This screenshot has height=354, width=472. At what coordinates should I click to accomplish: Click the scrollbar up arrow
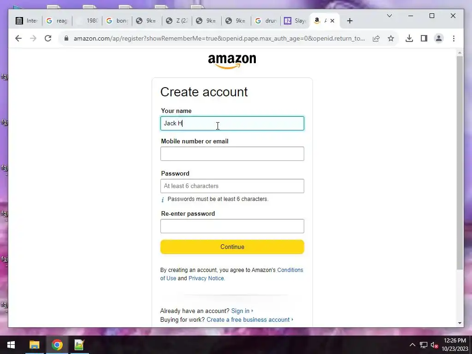click(x=460, y=53)
